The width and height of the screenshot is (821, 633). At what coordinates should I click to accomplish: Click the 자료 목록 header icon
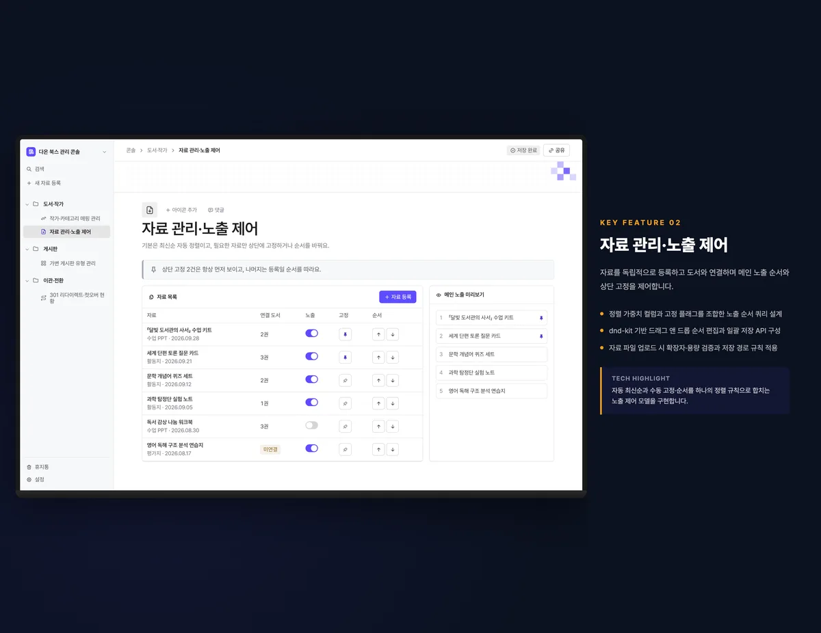point(151,297)
